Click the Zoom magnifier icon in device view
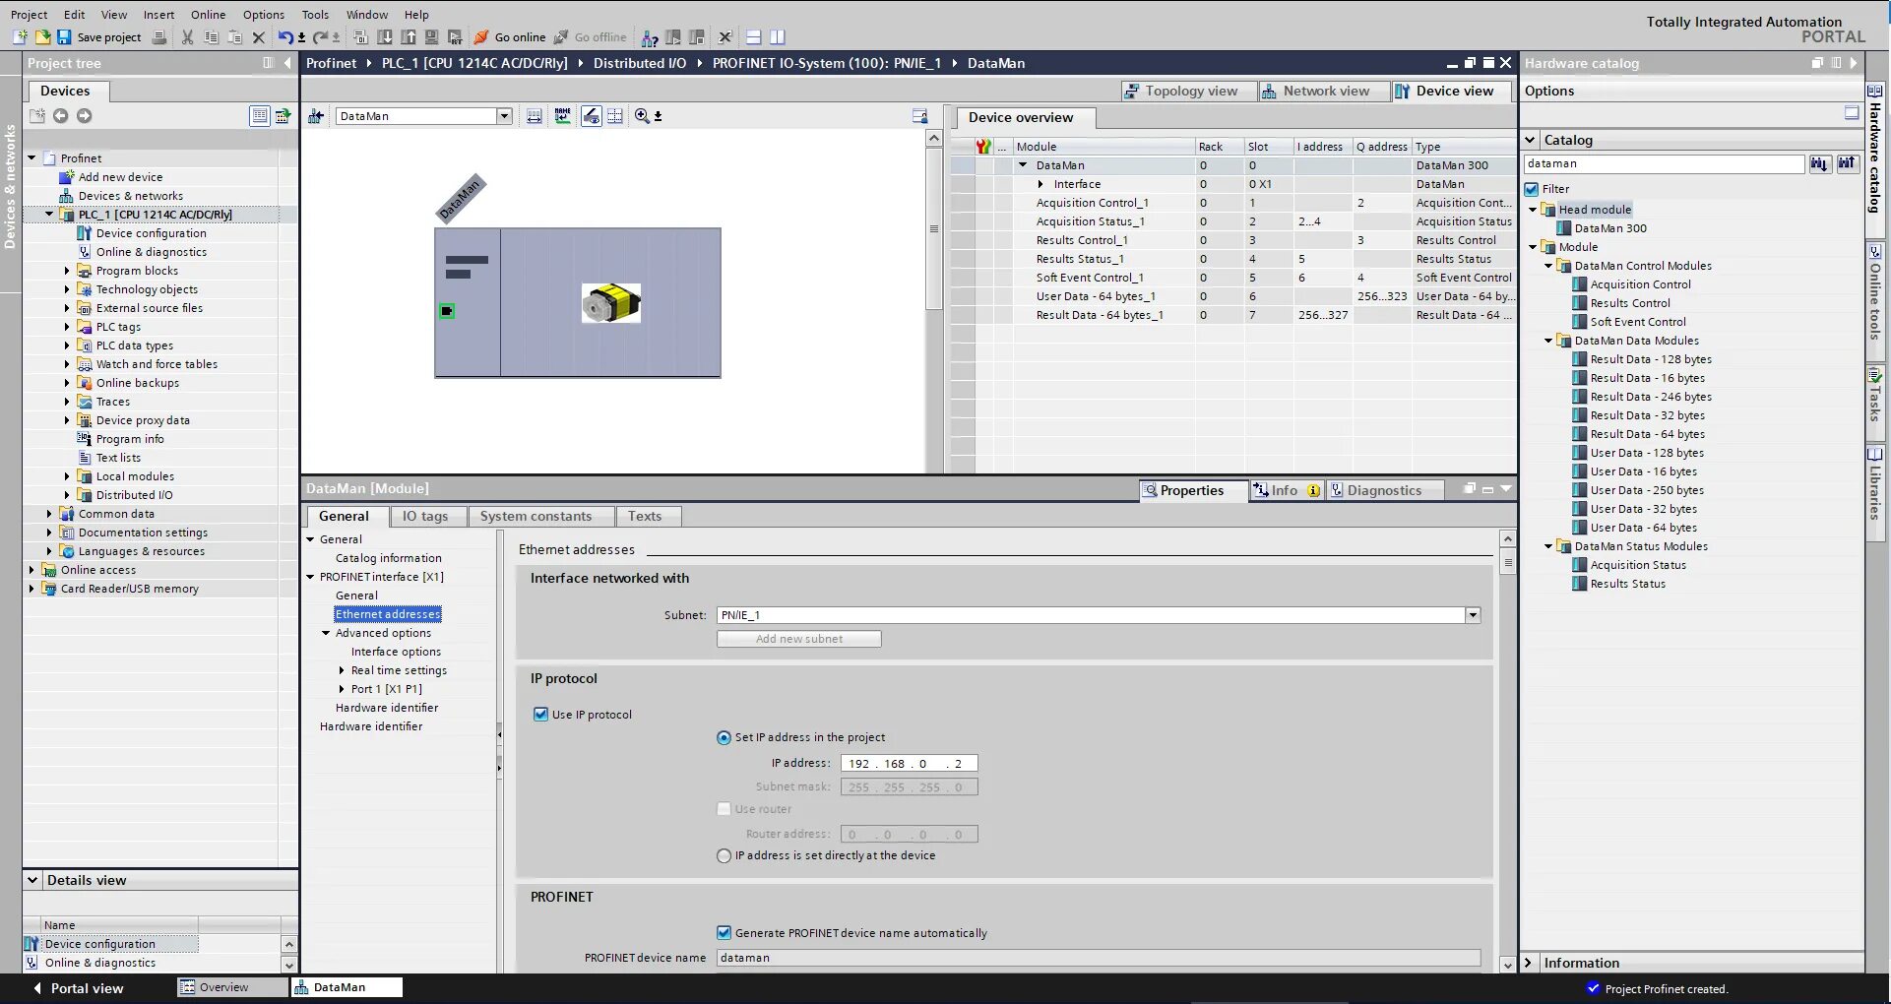 point(642,116)
